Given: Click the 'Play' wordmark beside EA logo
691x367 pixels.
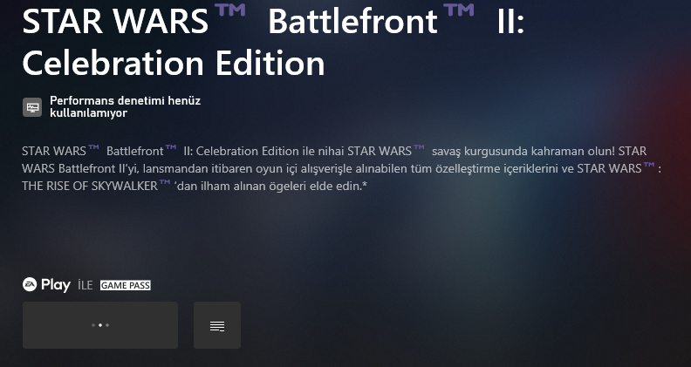Looking at the screenshot, I should click(56, 285).
